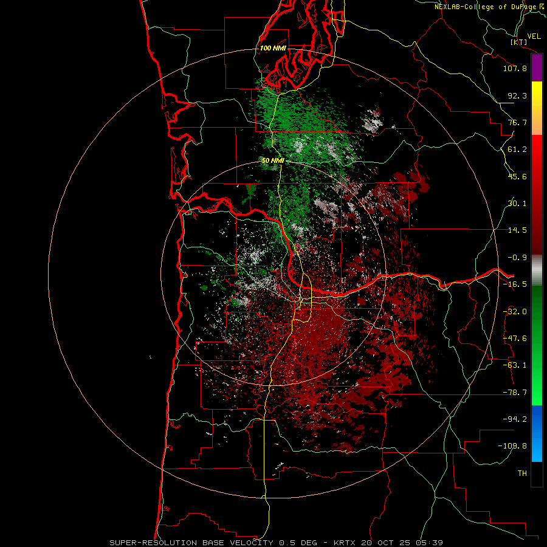Click the yellow-orange segment of velocity color bar
This screenshot has width=547, height=547.
537,108
